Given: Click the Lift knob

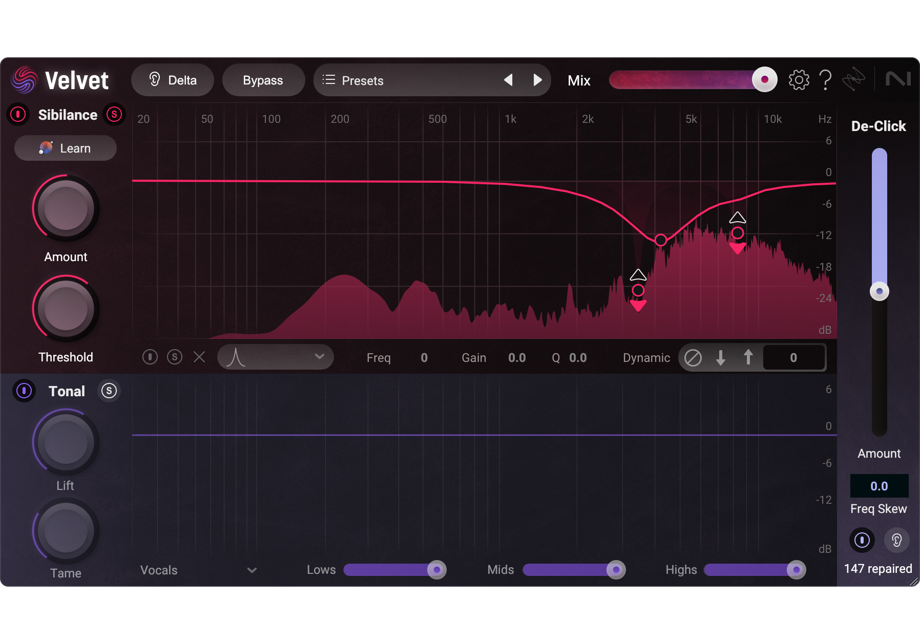Looking at the screenshot, I should coord(66,442).
